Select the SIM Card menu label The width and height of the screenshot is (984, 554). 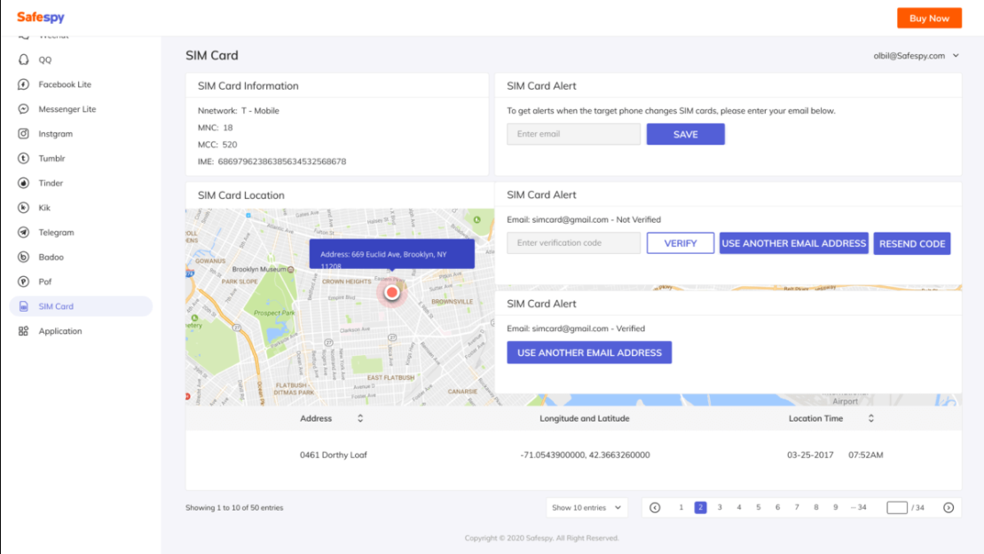point(56,306)
